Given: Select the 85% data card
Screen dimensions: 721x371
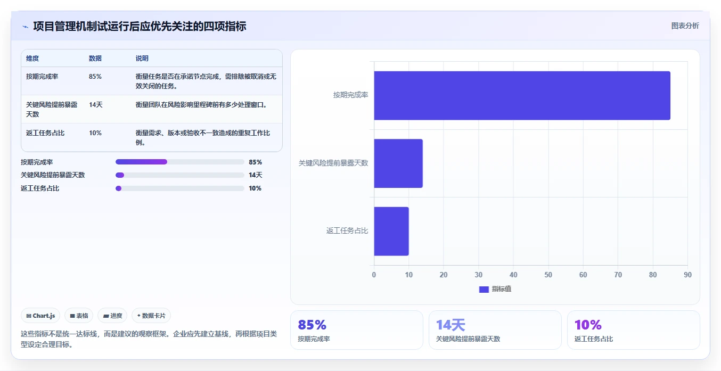Looking at the screenshot, I should [357, 330].
